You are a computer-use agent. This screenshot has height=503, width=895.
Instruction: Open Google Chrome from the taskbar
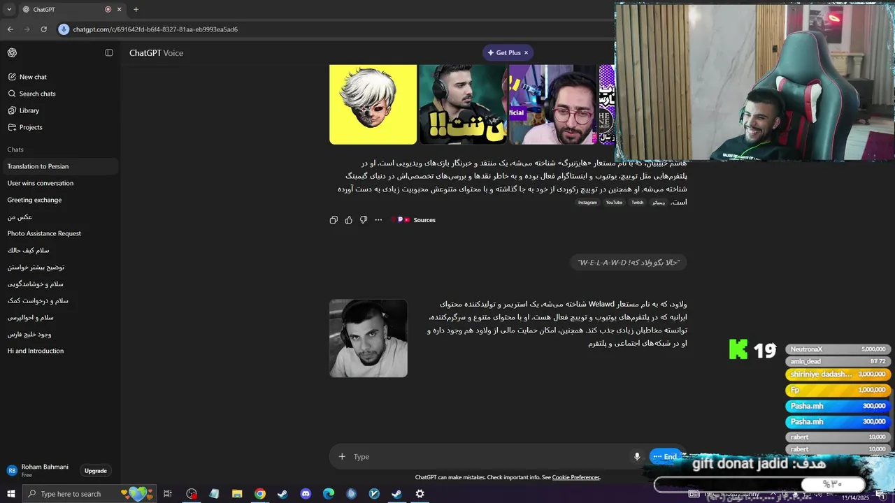point(260,494)
